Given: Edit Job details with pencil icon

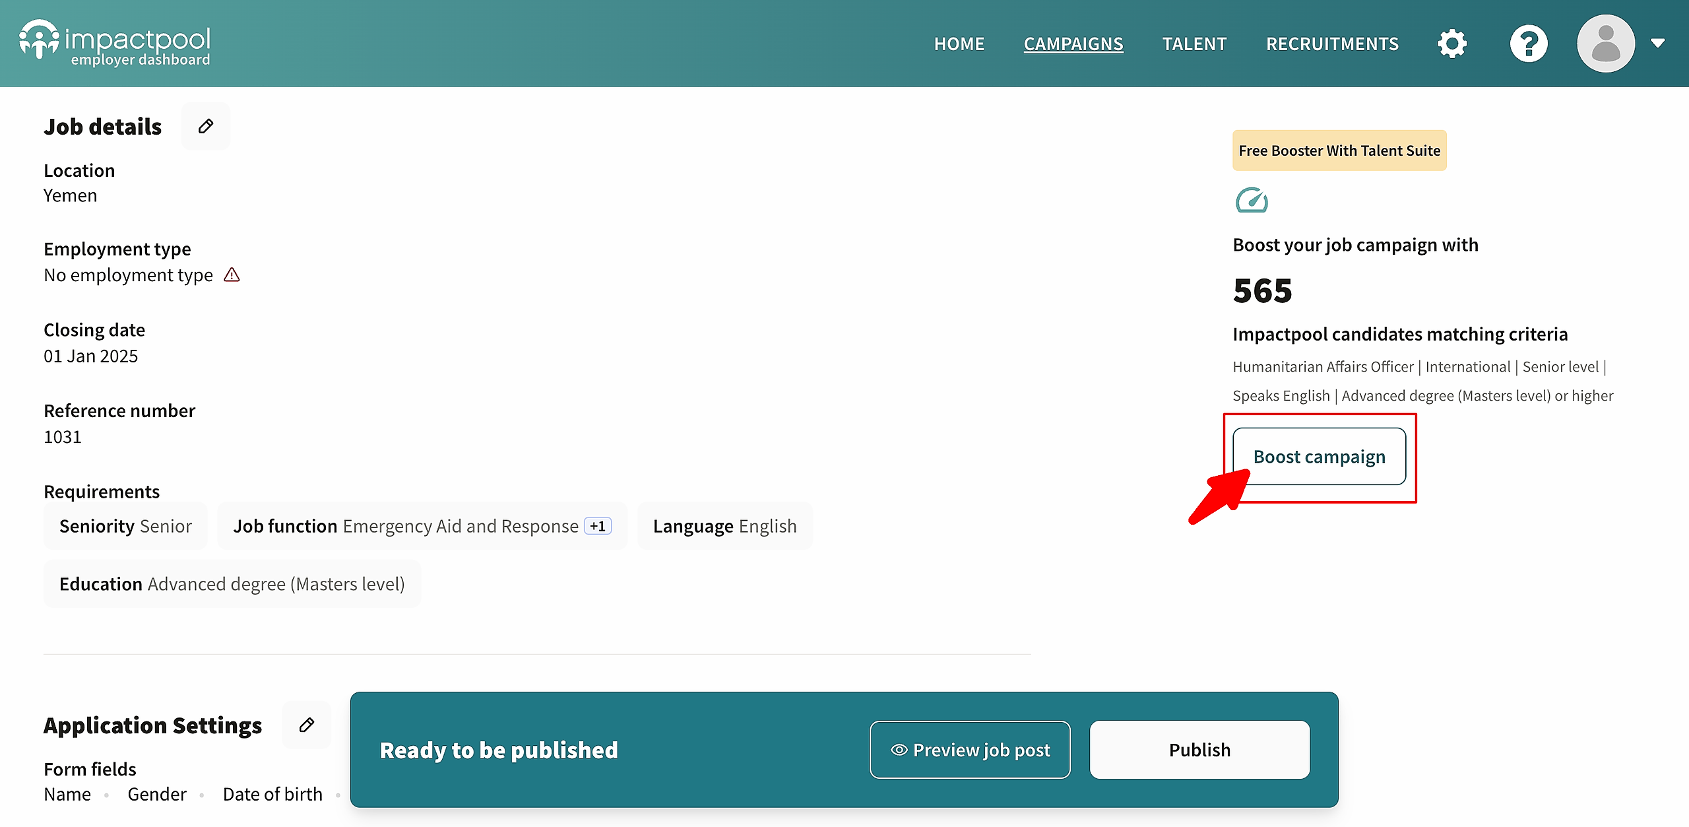Looking at the screenshot, I should point(206,126).
